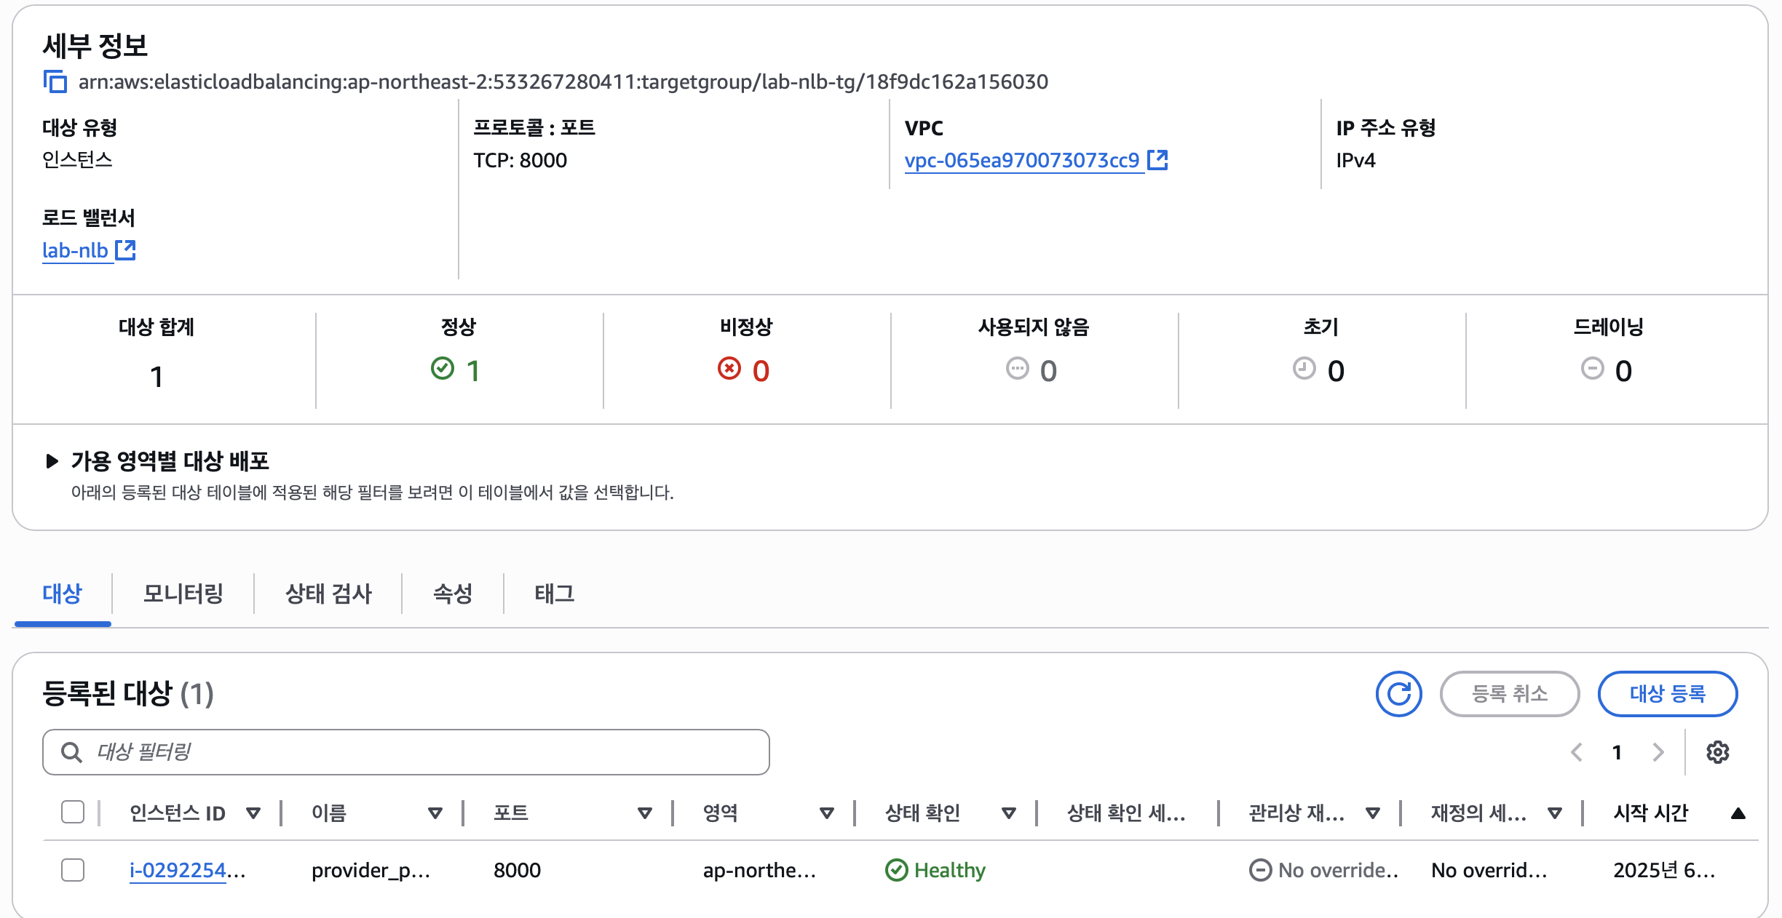Go to the next page with the right chevron
This screenshot has width=1782, height=918.
pos(1658,752)
